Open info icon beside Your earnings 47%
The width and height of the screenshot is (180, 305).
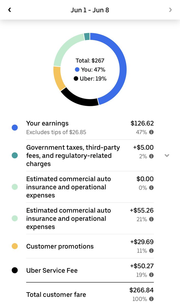click(151, 132)
